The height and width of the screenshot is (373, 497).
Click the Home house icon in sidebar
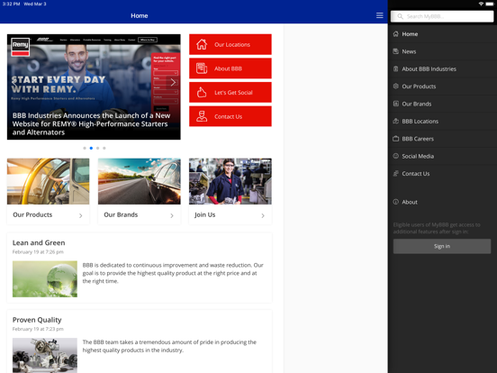395,34
